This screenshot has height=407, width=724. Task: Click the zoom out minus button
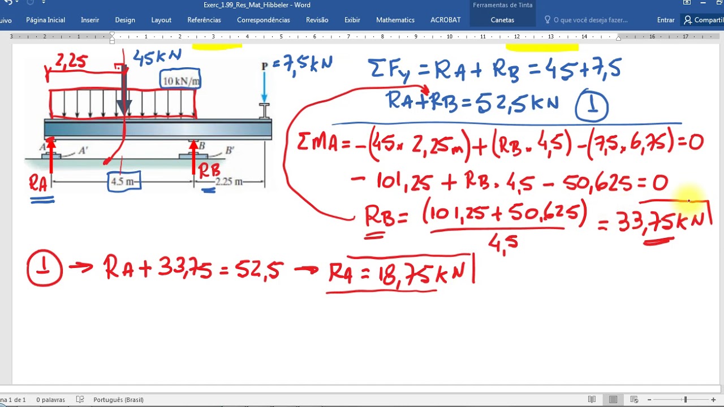point(649,400)
